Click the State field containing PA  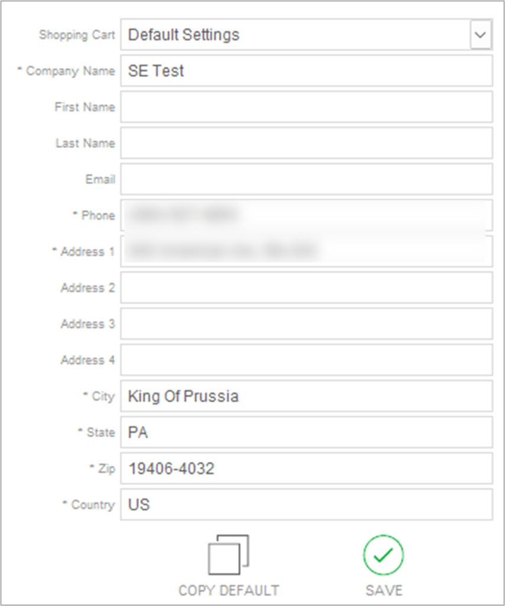tap(306, 431)
